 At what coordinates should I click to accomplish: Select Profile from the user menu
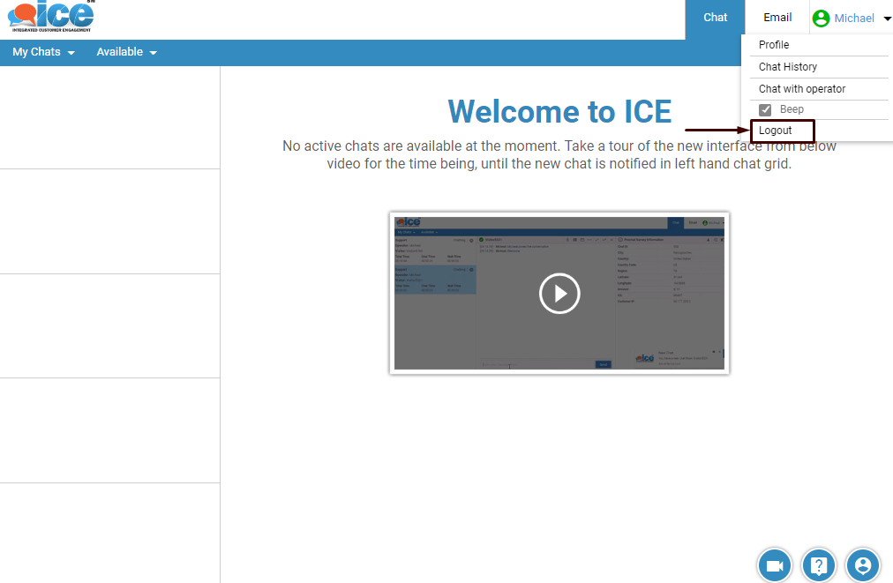(774, 45)
